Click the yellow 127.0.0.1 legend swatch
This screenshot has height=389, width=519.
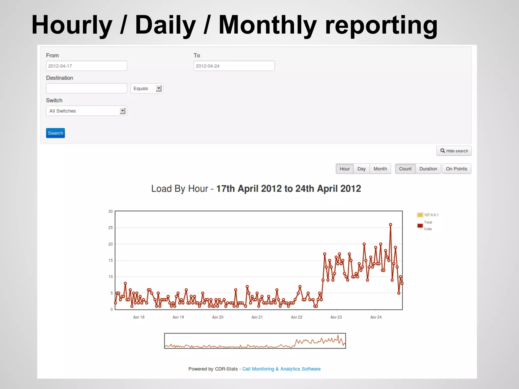click(x=420, y=215)
